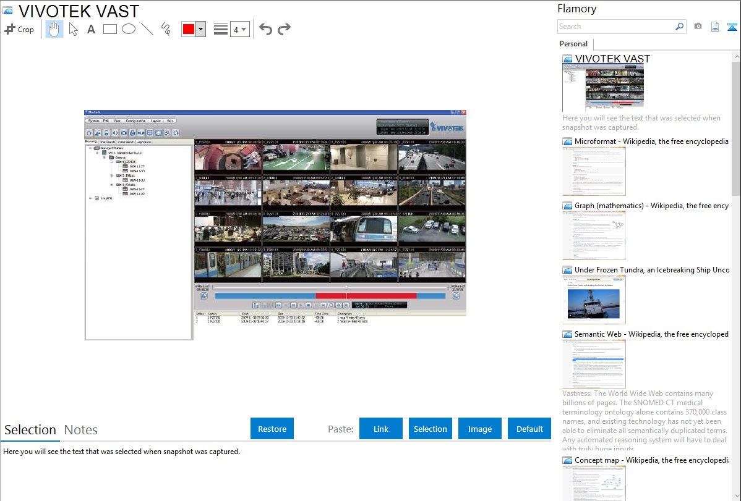Open the VIVOTEK VAST snapshot thumbnail

pyautogui.click(x=603, y=87)
